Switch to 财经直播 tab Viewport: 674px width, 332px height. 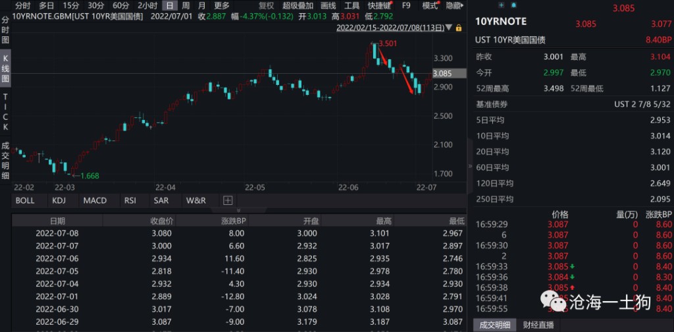click(538, 325)
